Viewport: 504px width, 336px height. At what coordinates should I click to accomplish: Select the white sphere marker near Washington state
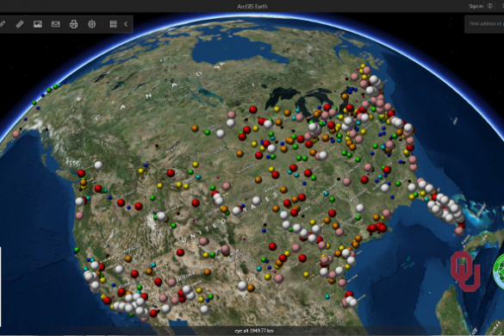(x=98, y=165)
